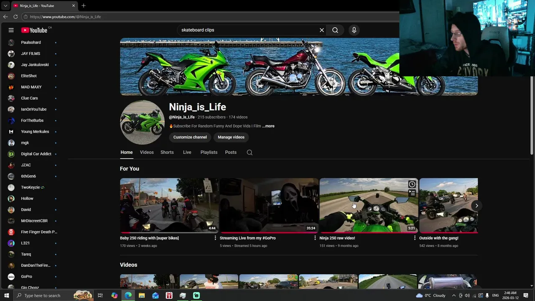Open options menu for Baby 250 riding video
The height and width of the screenshot is (301, 535).
[x=215, y=238]
